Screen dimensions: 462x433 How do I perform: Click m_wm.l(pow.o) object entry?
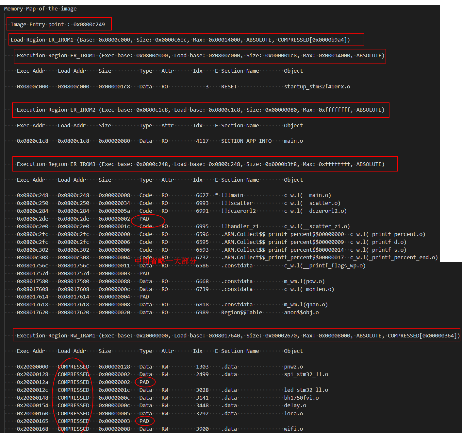(x=304, y=281)
